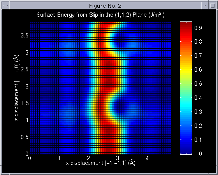This screenshot has width=218, height=175.
Task: Click the x-axis tick label 2
Action: [x=88, y=158]
